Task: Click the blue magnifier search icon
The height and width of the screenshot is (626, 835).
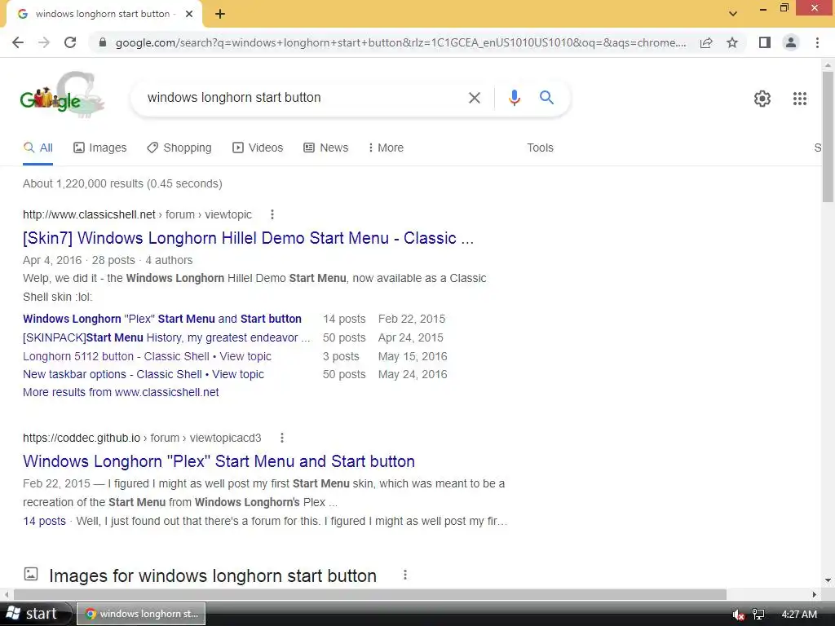Action: pos(546,98)
